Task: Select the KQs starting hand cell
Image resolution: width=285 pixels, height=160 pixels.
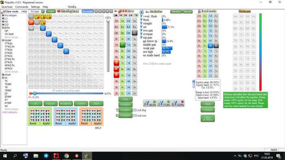Action: [x=43, y=22]
